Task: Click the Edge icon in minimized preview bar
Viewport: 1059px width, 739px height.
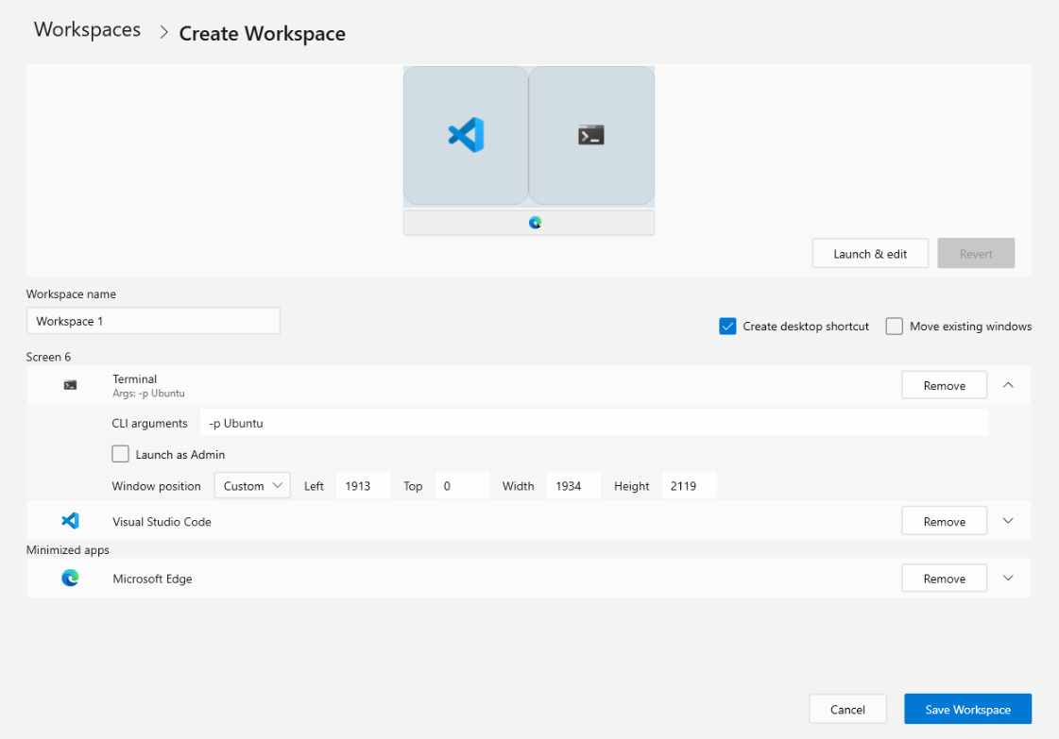Action: (535, 223)
